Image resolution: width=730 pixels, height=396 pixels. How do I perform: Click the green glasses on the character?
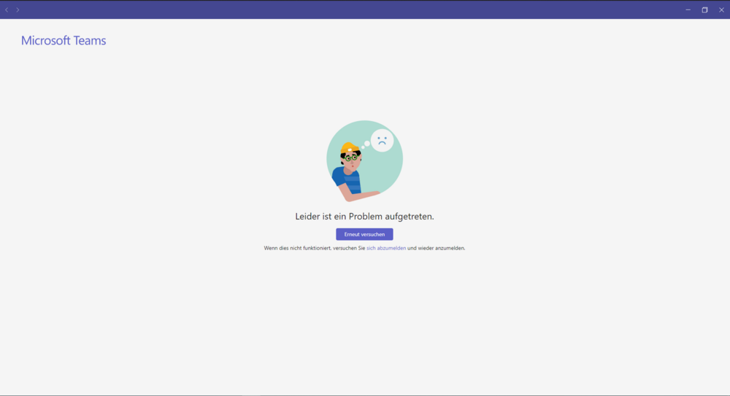pos(351,158)
